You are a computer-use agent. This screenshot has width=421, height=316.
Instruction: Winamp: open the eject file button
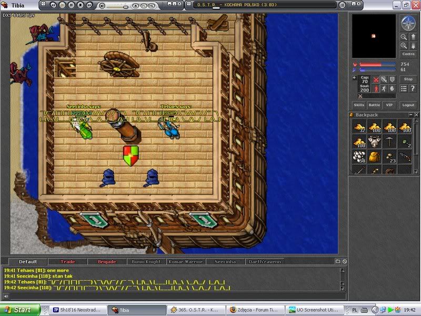[136, 6]
